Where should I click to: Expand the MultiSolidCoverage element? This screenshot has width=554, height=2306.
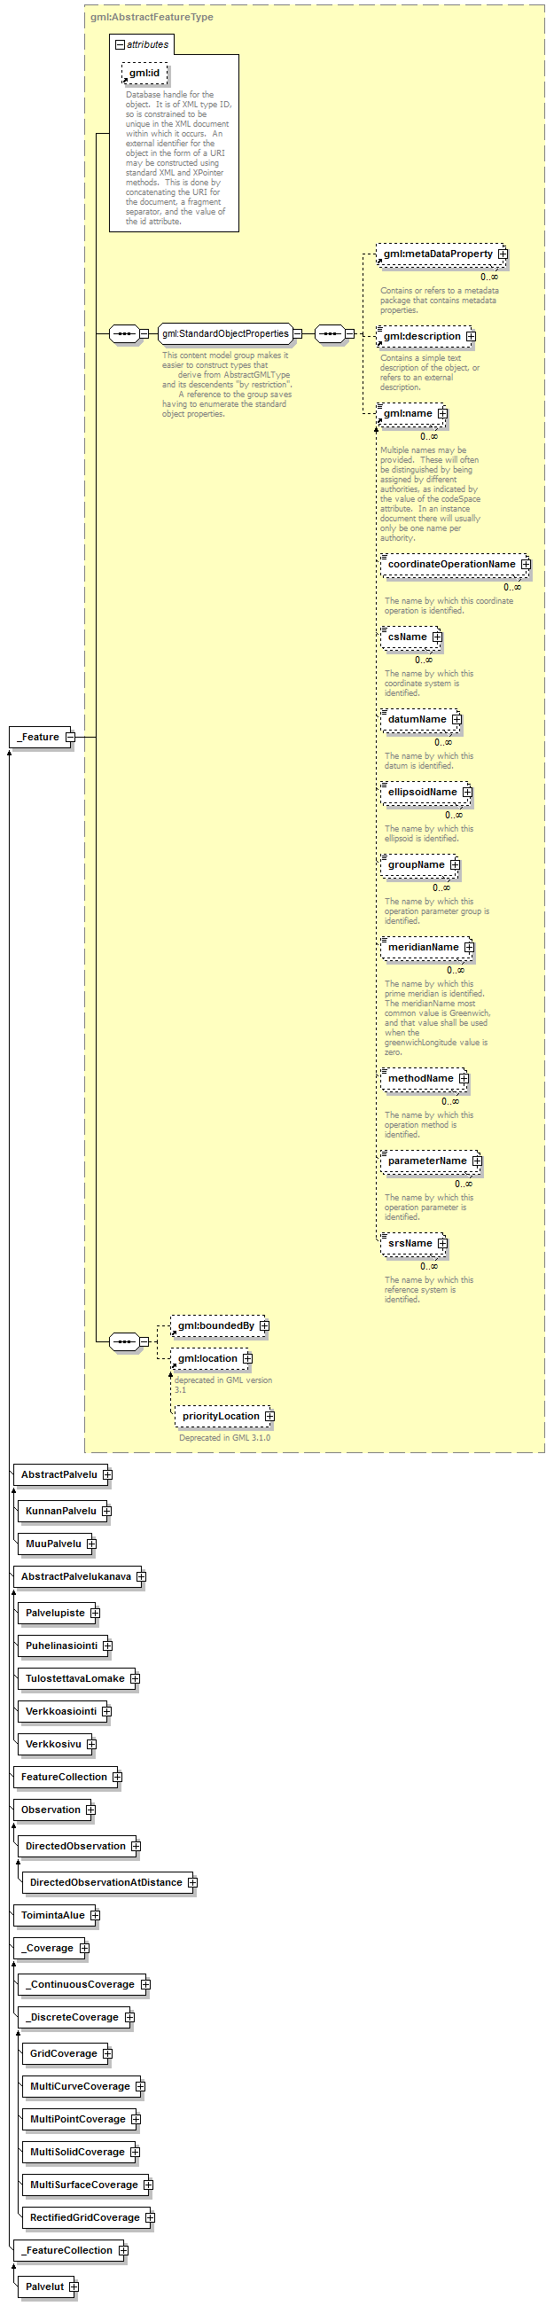click(135, 2153)
